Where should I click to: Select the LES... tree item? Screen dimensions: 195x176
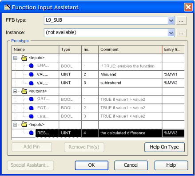click(x=43, y=116)
